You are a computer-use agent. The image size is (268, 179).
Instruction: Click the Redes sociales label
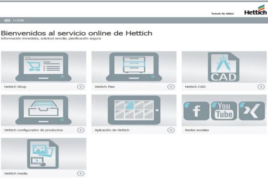coord(197,130)
